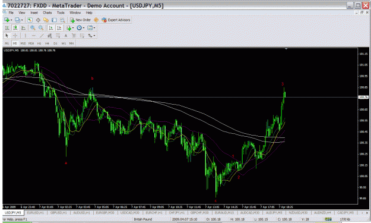This screenshot has width=371, height=223.
Task: Switch to the GBPUSD,H1 chart tab
Action: click(58, 213)
